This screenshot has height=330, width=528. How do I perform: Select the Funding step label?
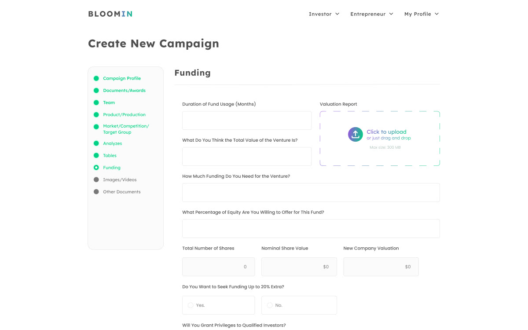coord(112,168)
